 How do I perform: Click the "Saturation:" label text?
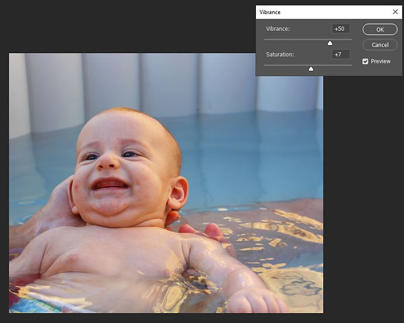[x=280, y=55]
